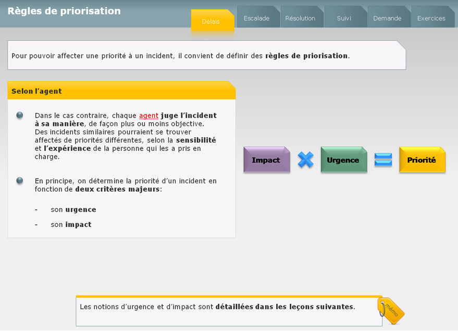
Task: Switch to the Délais tab
Action: click(211, 21)
